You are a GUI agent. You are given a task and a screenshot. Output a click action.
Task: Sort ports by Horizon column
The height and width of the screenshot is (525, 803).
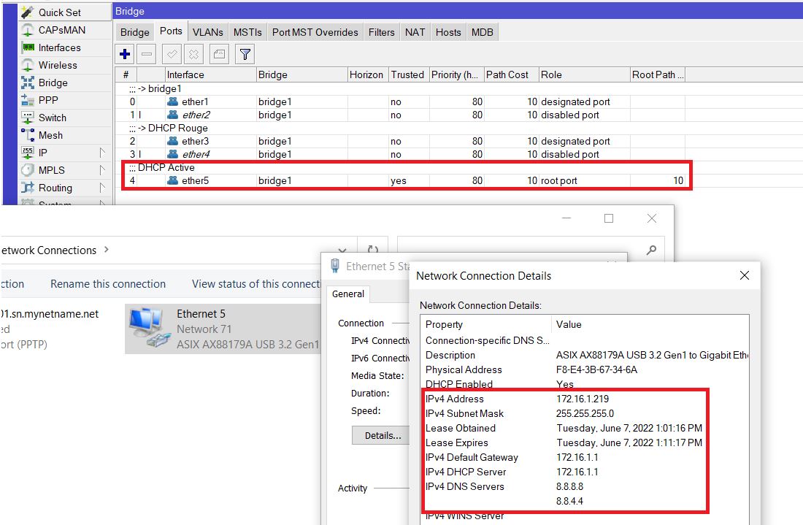(x=368, y=74)
